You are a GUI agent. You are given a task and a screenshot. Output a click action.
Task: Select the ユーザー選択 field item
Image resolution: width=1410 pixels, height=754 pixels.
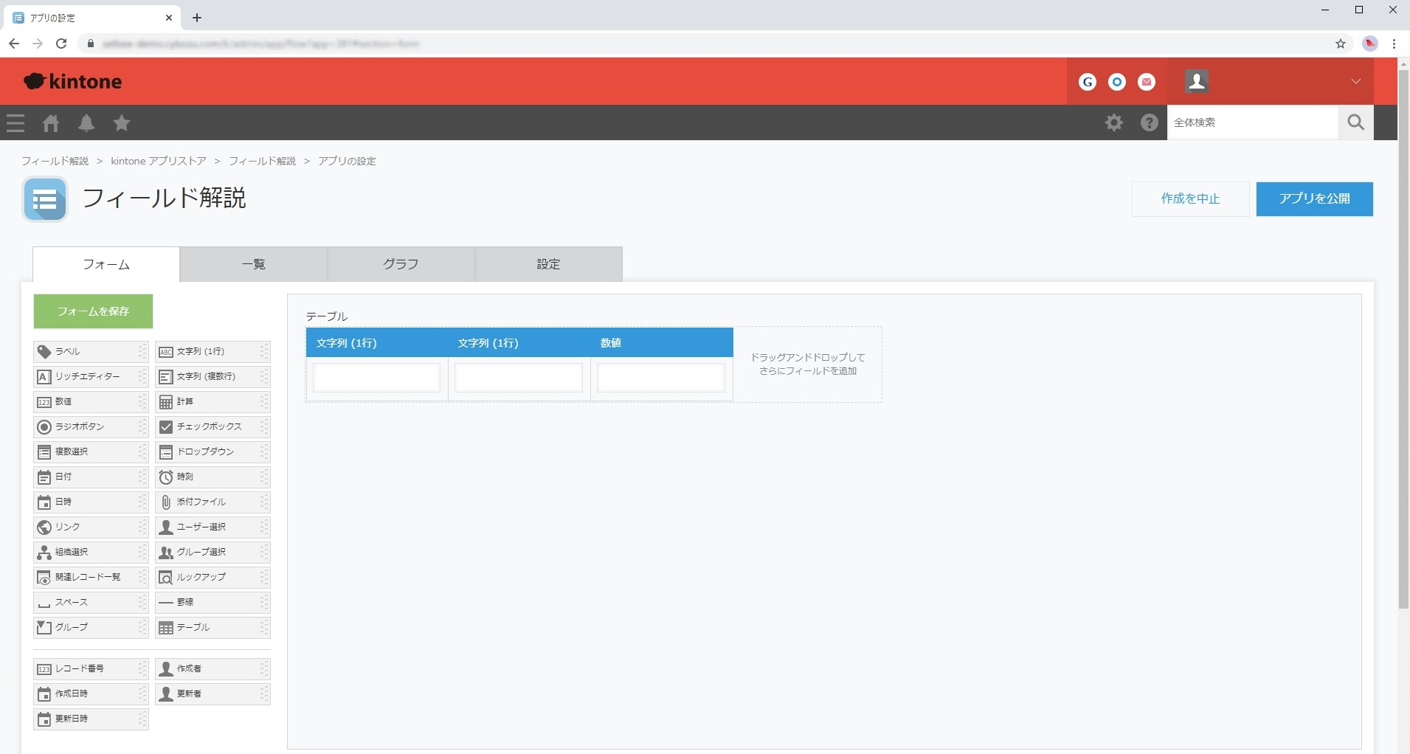point(212,528)
